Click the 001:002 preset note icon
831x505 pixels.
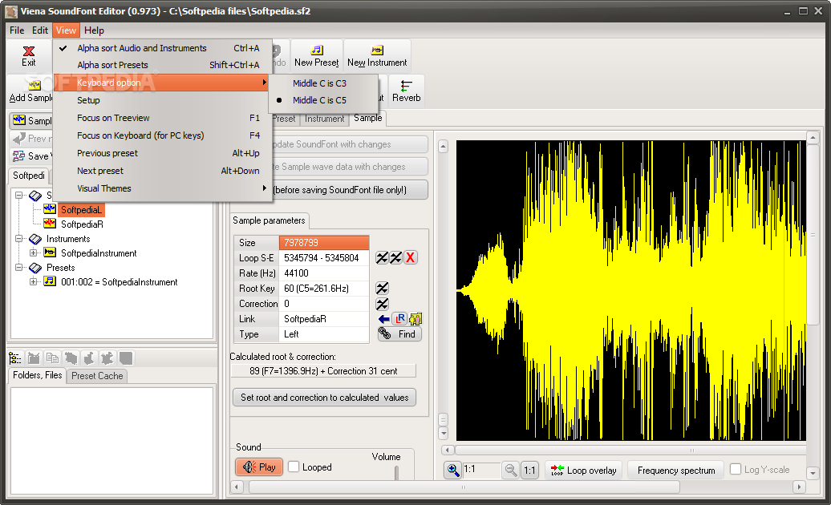pos(50,281)
